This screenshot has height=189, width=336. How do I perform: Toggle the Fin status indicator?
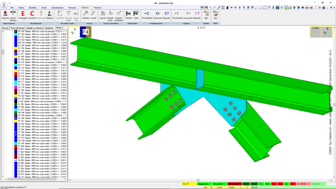(x=261, y=184)
